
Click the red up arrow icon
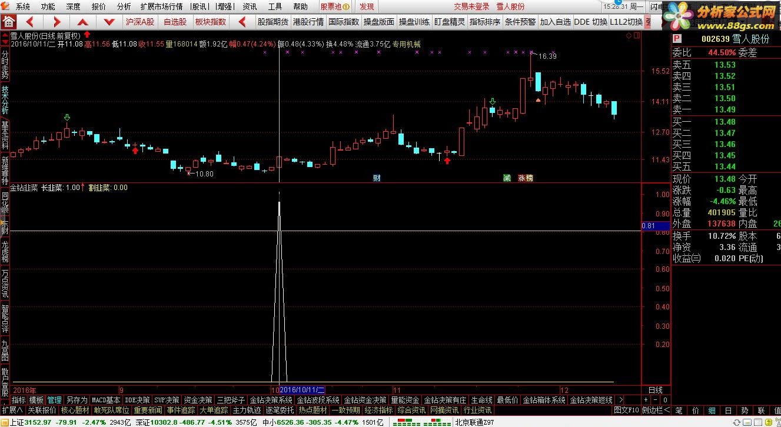tap(83, 22)
